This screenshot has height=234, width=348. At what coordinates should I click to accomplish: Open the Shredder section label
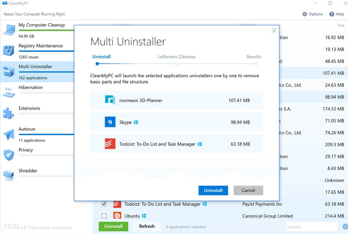[28, 170]
